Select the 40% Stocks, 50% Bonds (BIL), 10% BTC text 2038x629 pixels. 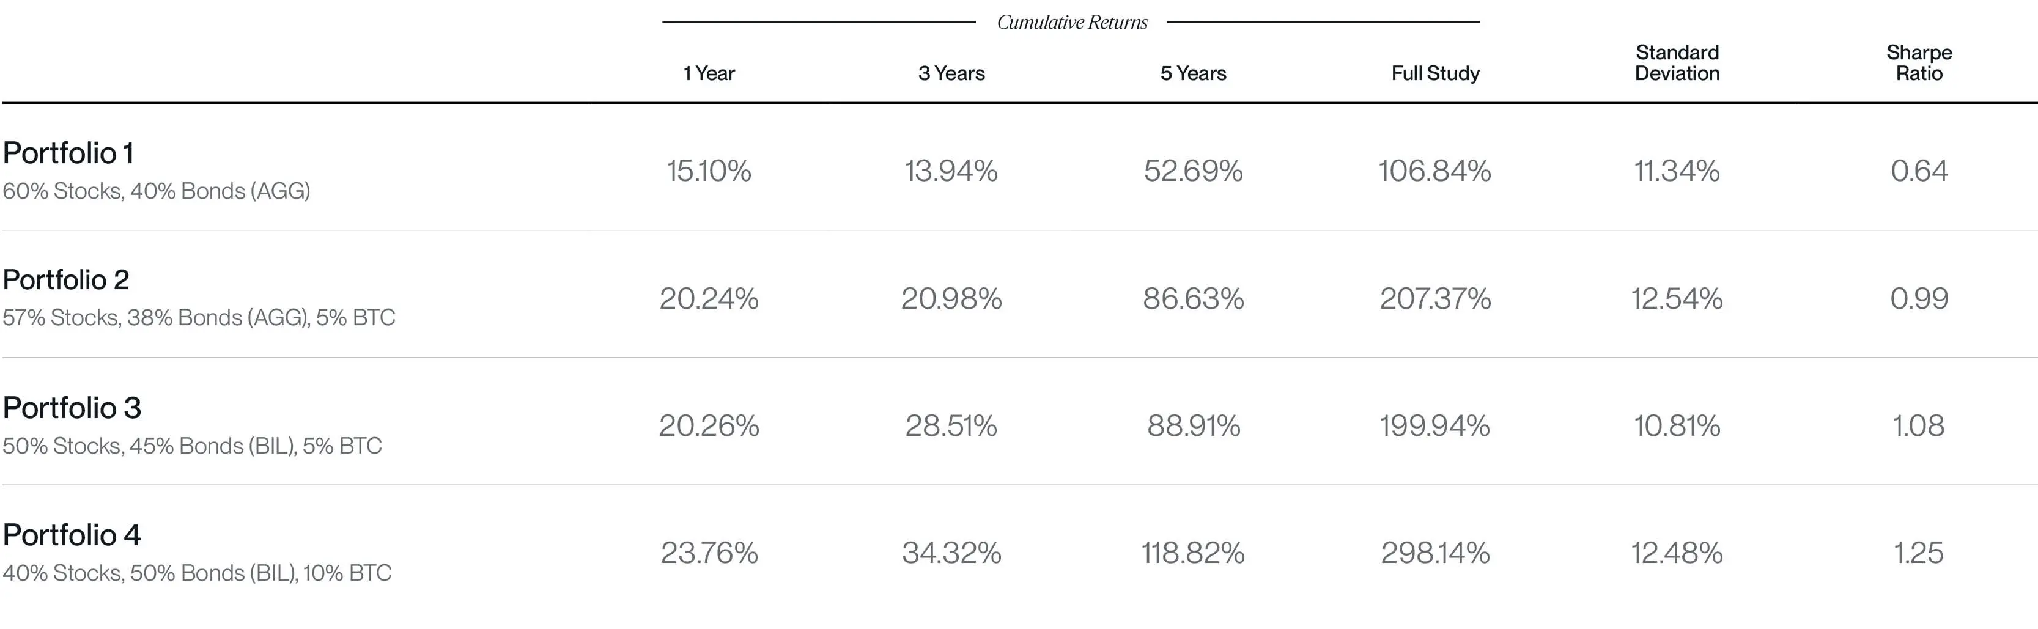pyautogui.click(x=197, y=573)
